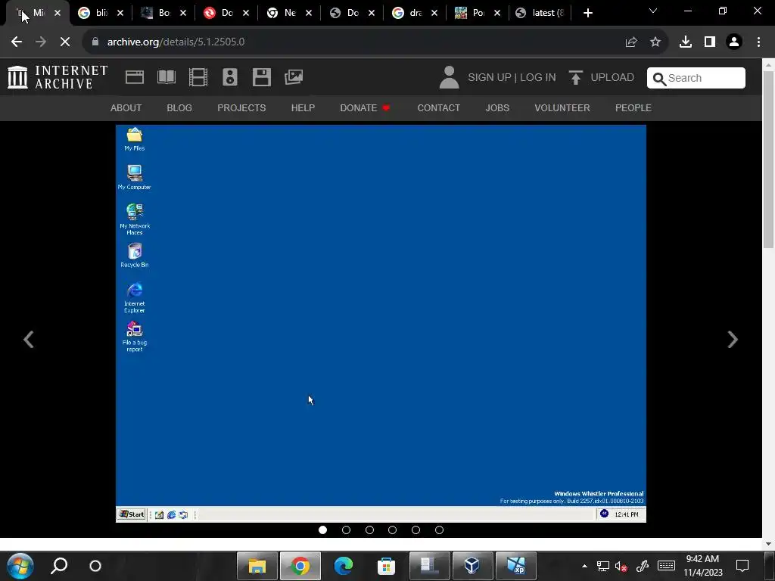Go back in browser history
This screenshot has height=581, width=775.
17,42
